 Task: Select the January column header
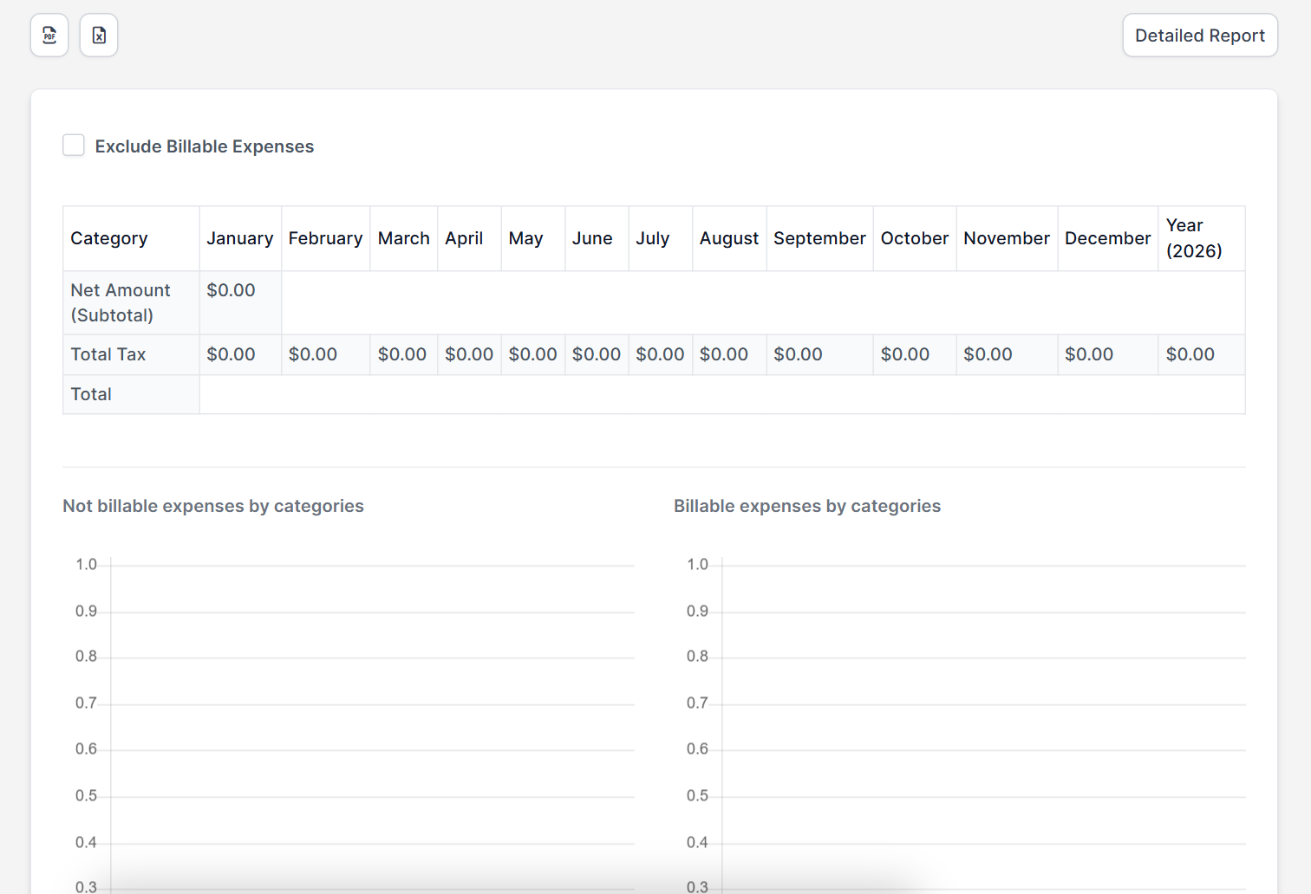click(x=240, y=238)
